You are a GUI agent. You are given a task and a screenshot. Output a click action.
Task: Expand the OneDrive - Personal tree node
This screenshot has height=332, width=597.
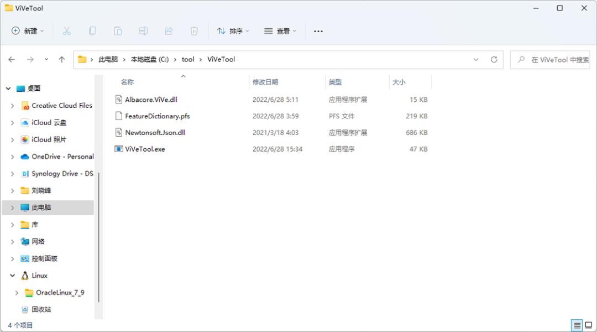13,157
